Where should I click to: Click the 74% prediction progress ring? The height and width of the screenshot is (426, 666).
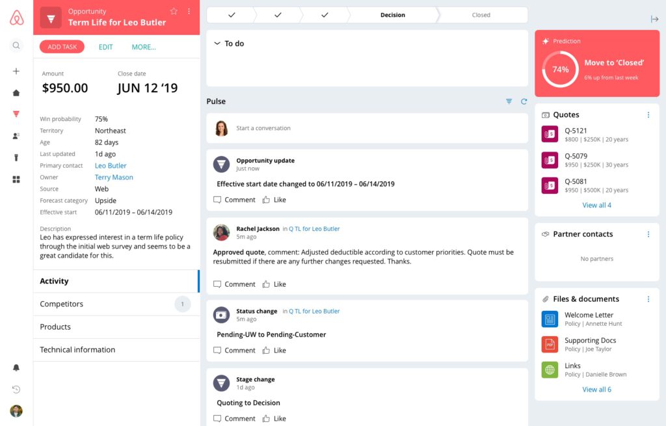560,69
